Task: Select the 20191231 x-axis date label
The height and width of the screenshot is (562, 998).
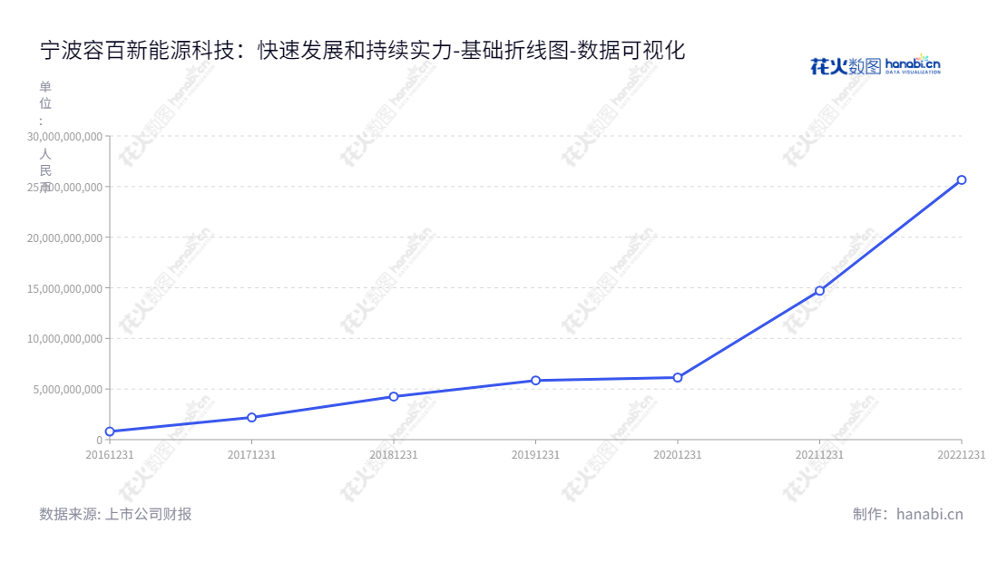Action: click(535, 455)
